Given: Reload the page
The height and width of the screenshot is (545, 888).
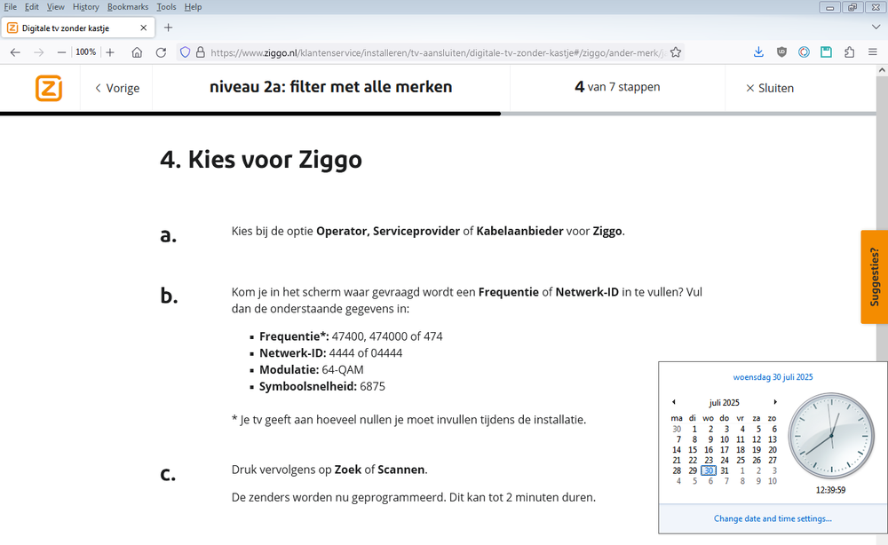Looking at the screenshot, I should pos(161,52).
